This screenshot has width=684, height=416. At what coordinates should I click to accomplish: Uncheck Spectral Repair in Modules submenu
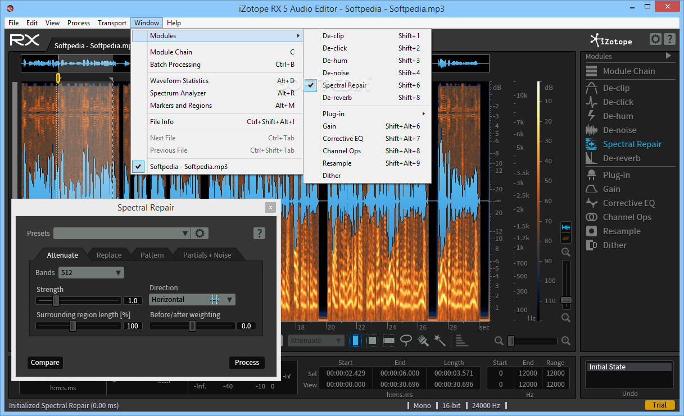367,85
